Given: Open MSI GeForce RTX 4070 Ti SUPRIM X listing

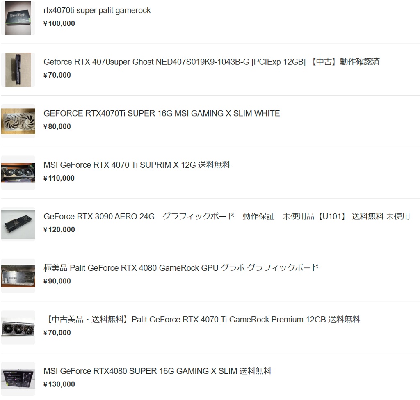Looking at the screenshot, I should tap(137, 165).
